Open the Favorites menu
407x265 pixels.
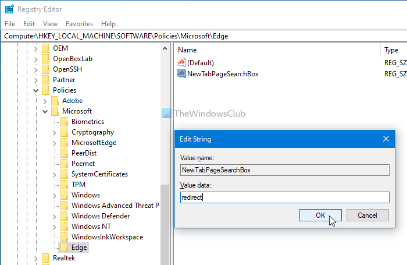(x=79, y=24)
